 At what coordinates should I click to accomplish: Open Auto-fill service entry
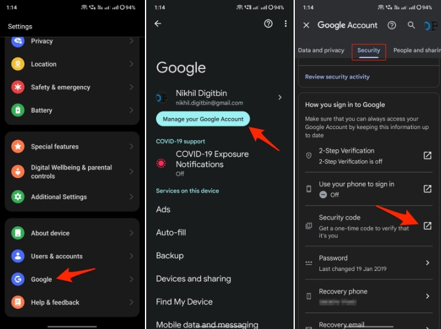click(x=171, y=232)
